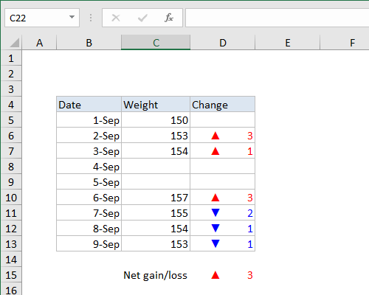Click the Select All corner triangle
Image resolution: width=369 pixels, height=295 pixels.
tap(15, 43)
